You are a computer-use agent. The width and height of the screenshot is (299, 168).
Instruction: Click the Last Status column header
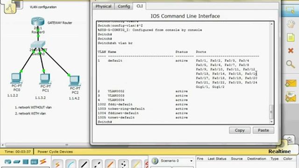pyautogui.click(x=217, y=159)
